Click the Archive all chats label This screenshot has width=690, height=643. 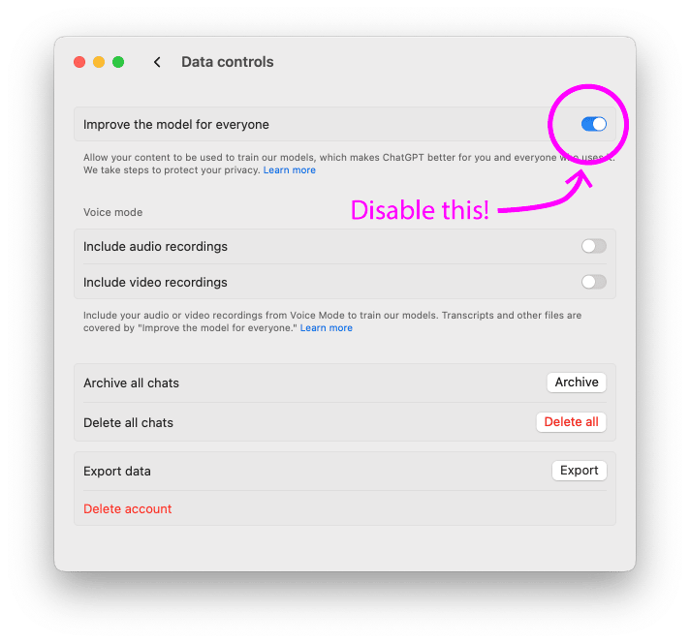point(131,383)
